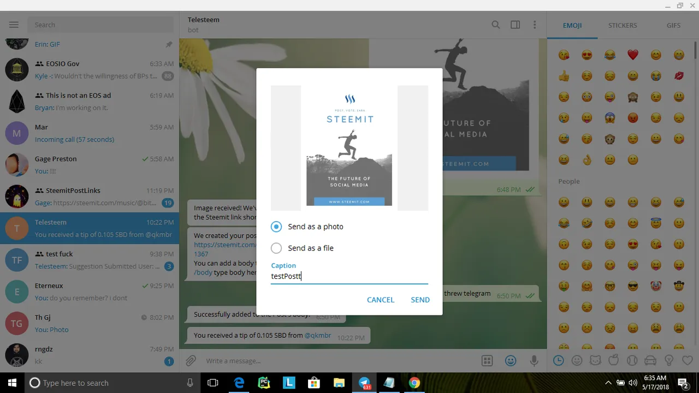
Task: Insert the red heart emoji
Action: click(x=633, y=55)
